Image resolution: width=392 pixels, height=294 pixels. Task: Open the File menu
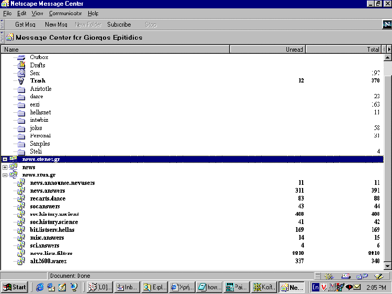coord(7,13)
